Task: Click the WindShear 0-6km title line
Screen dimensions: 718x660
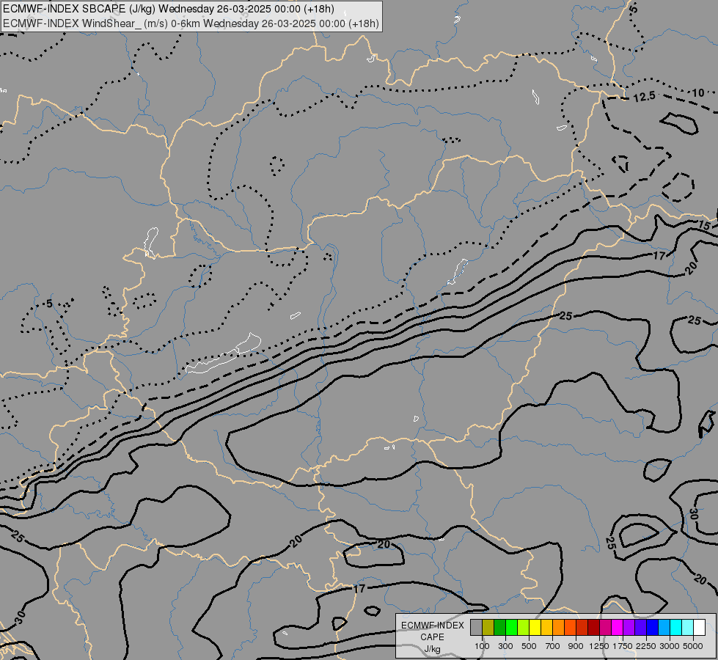Action: click(x=191, y=23)
